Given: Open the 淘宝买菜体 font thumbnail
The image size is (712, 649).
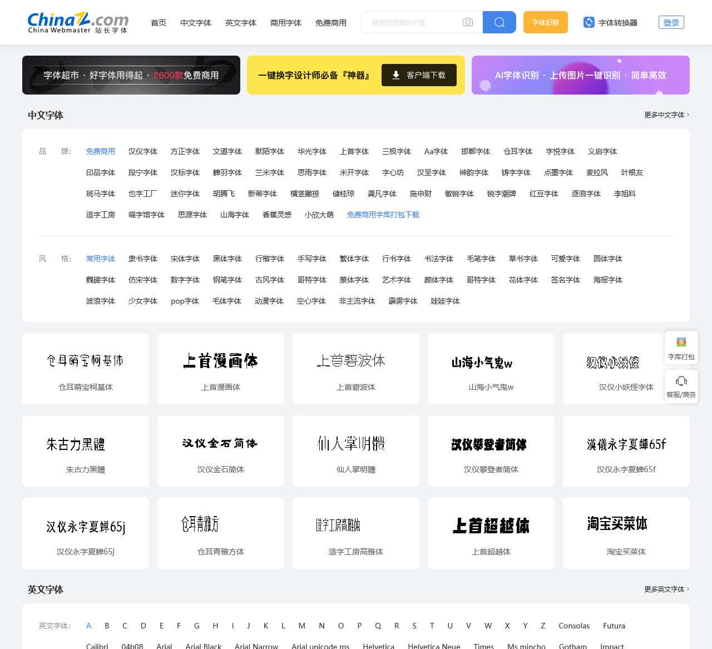Looking at the screenshot, I should pos(626,533).
